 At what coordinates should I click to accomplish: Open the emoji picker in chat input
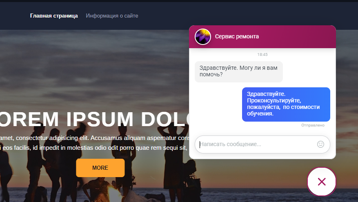[x=320, y=144]
